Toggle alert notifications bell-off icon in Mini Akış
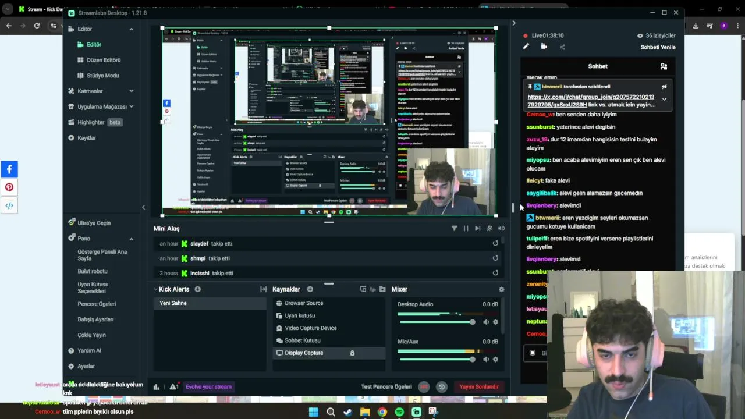Screen dimensions: 745x419 [x=489, y=229]
